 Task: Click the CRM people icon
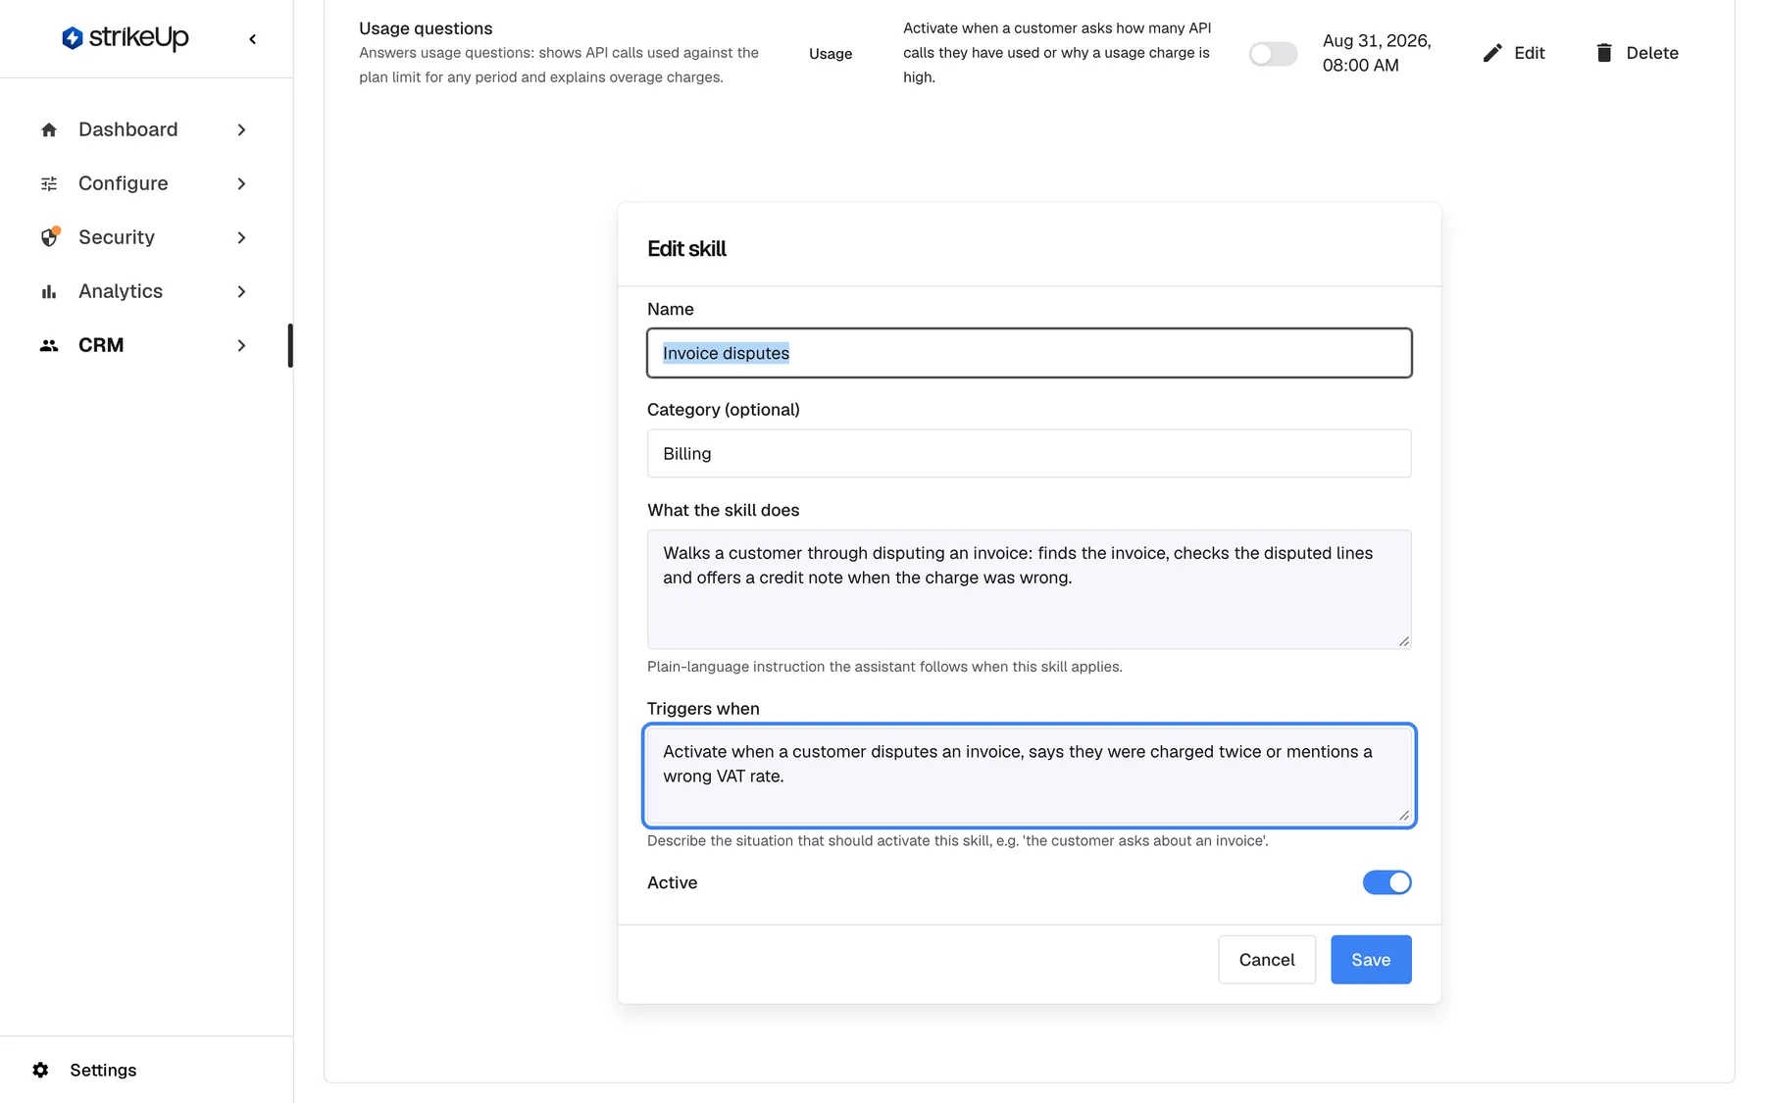click(x=49, y=345)
